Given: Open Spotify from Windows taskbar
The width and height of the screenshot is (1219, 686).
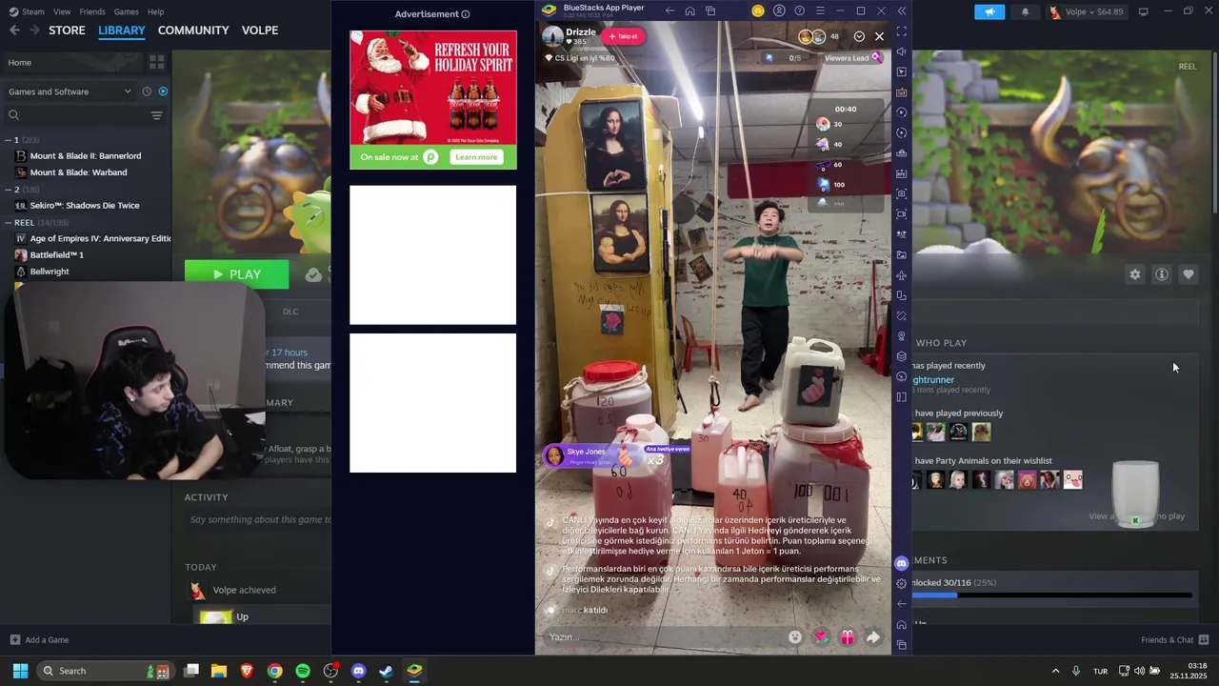Looking at the screenshot, I should click(303, 671).
